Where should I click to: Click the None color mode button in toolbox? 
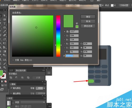(x=6, y=81)
